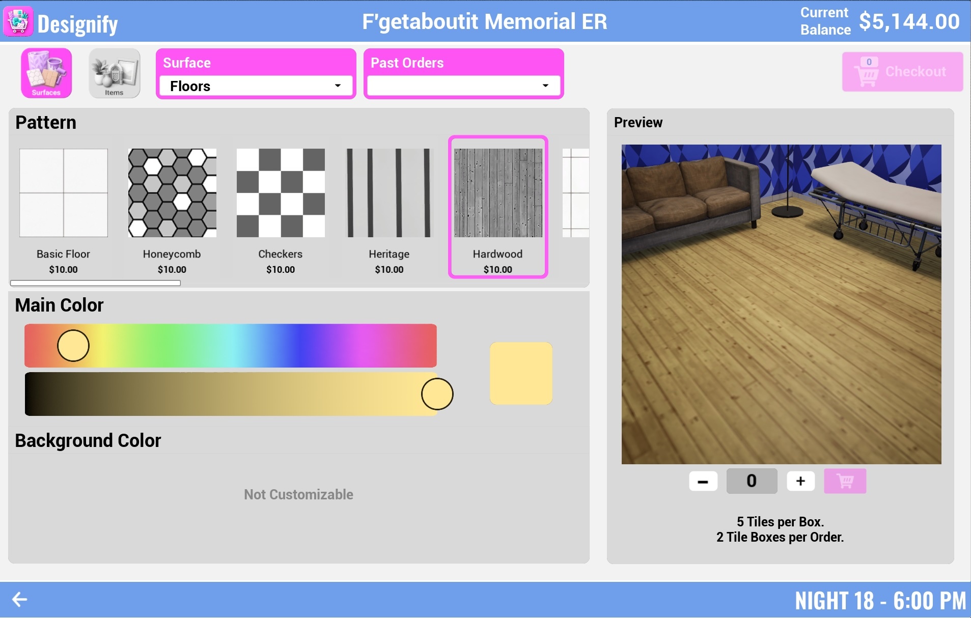Expand the Surface Floors dropdown

pyautogui.click(x=256, y=86)
